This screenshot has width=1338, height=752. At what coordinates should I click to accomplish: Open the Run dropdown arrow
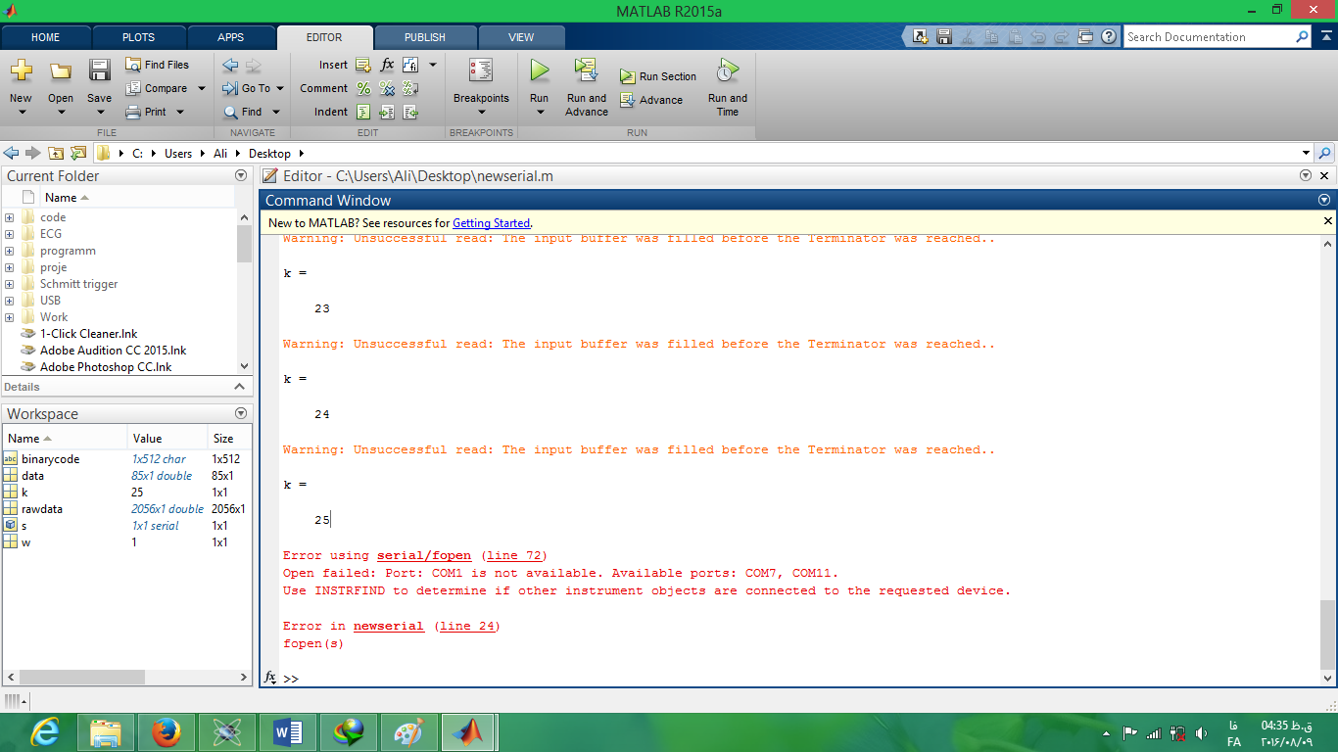coord(540,112)
